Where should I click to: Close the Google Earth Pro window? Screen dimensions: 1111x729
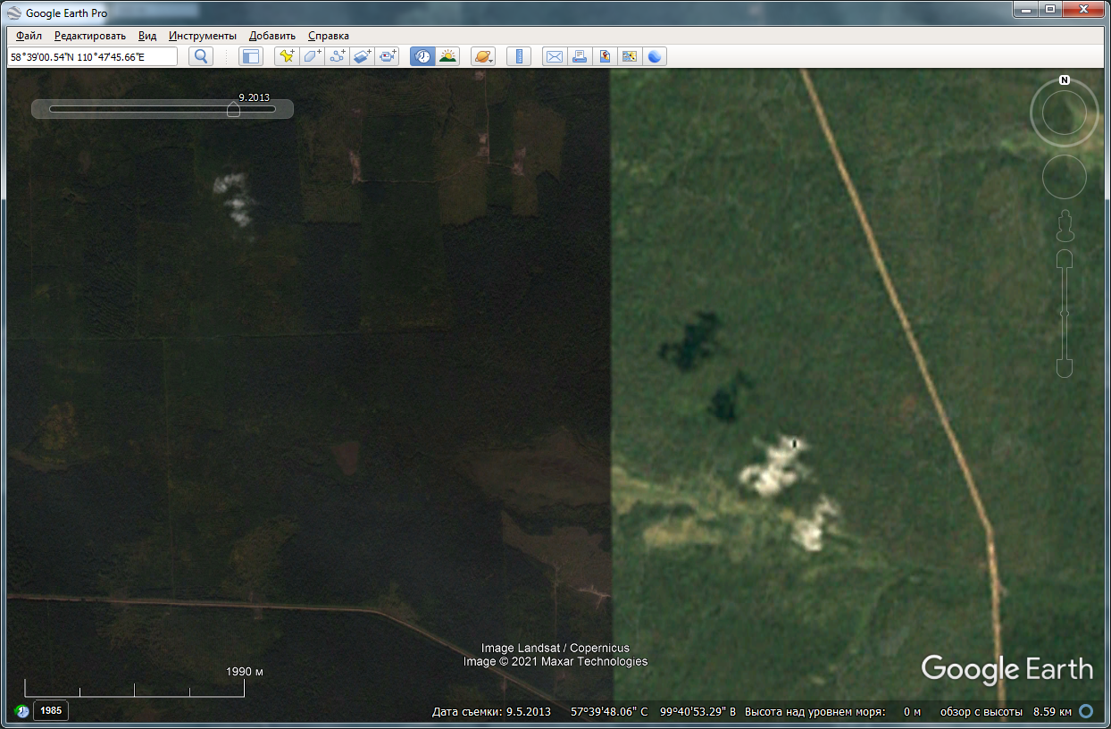tap(1084, 9)
